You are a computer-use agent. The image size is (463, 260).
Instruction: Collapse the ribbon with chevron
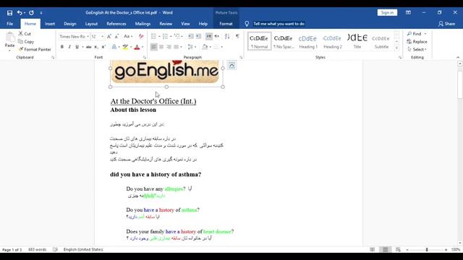(458, 58)
